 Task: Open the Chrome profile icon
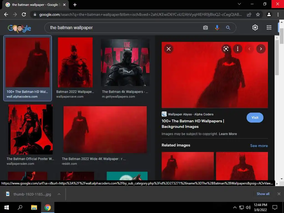click(269, 14)
